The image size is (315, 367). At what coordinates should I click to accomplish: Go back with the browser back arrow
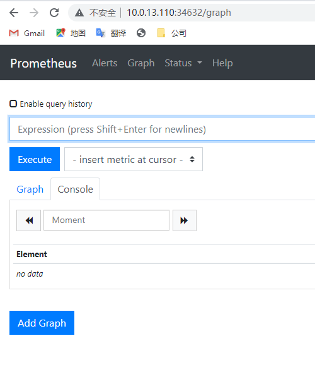pos(14,13)
